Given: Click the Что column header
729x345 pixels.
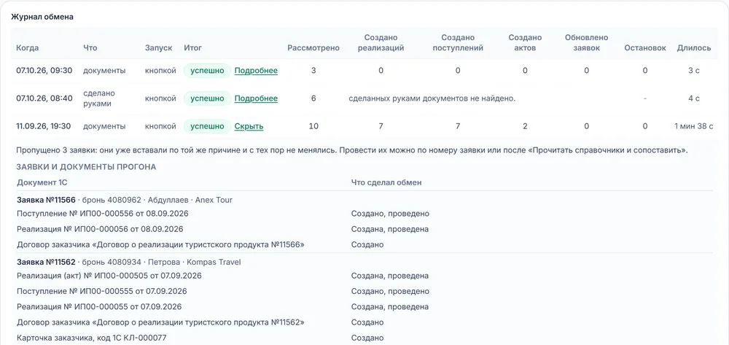Looking at the screenshot, I should tap(90, 48).
